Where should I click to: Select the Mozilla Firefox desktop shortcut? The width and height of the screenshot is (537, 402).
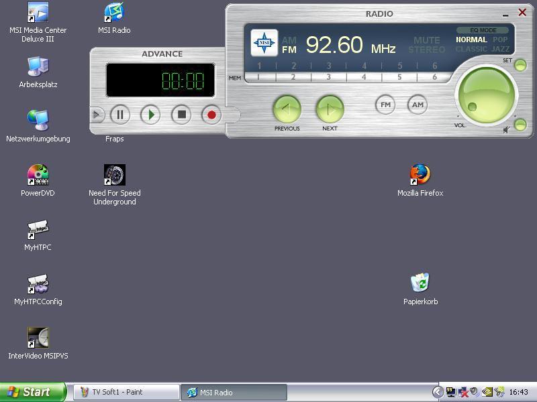pos(420,181)
